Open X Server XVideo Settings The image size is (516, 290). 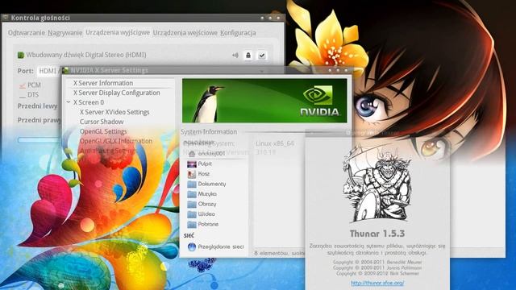click(114, 112)
